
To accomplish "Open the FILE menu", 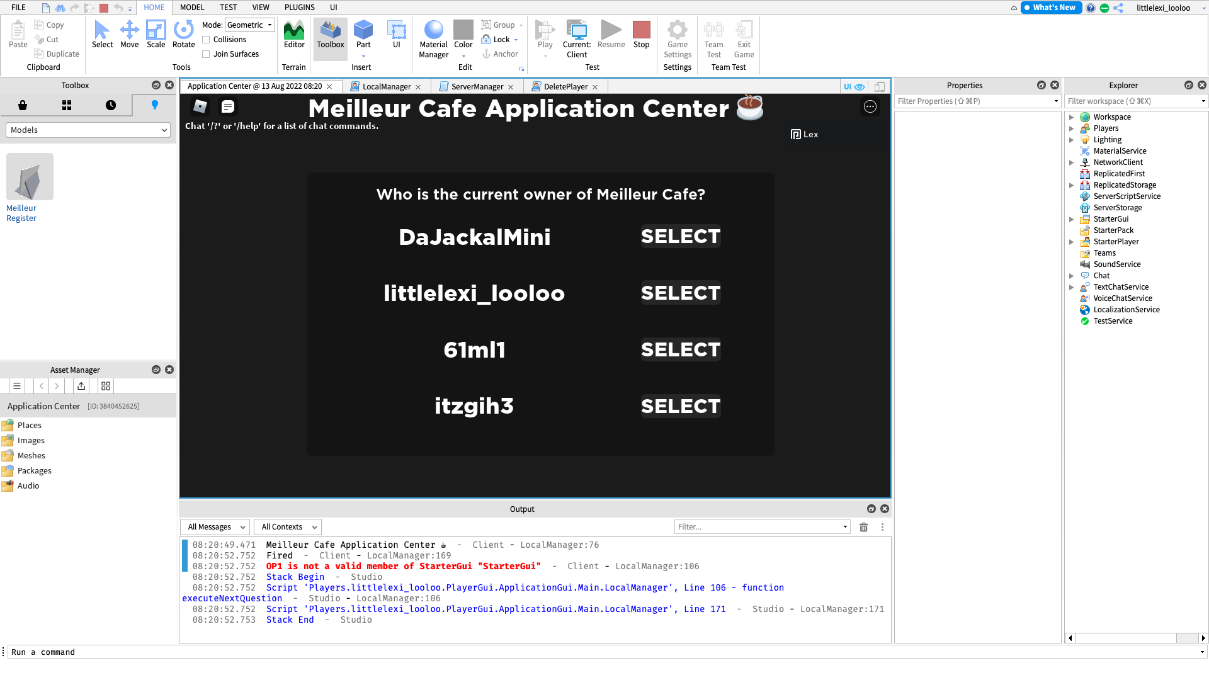I will (x=18, y=8).
